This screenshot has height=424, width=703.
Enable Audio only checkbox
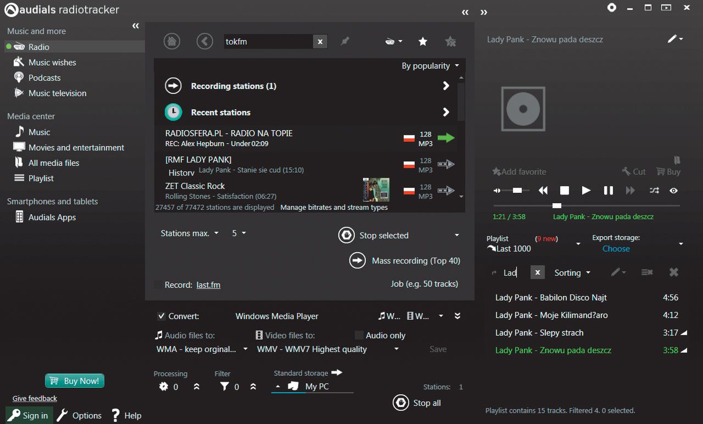point(359,335)
